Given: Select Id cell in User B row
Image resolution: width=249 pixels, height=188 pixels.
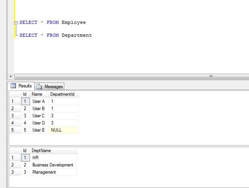Looking at the screenshot, I should tap(25, 109).
